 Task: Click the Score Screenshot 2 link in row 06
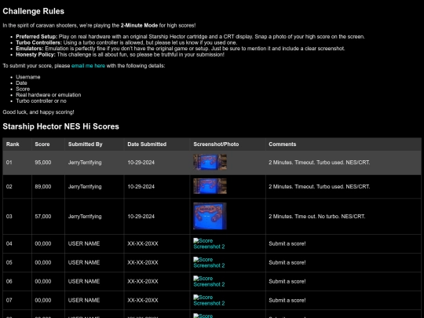[209, 282]
